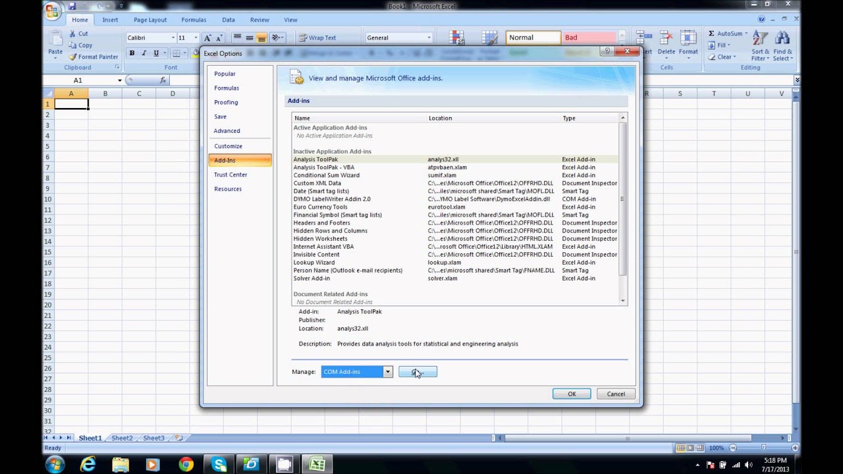Open Internet Explorer from taskbar

pos(88,465)
